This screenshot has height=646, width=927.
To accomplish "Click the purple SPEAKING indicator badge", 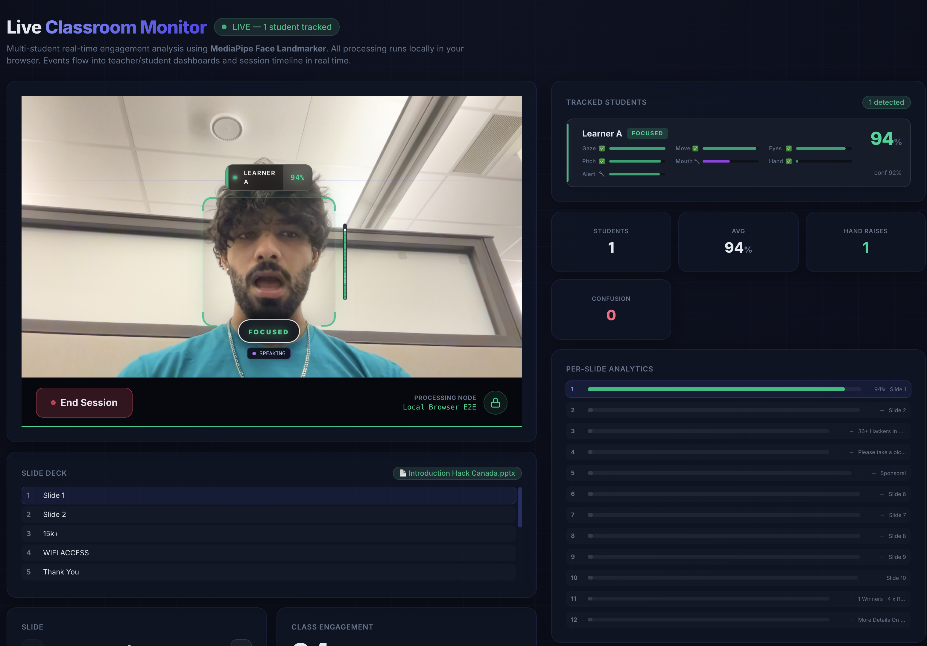I will click(x=268, y=354).
